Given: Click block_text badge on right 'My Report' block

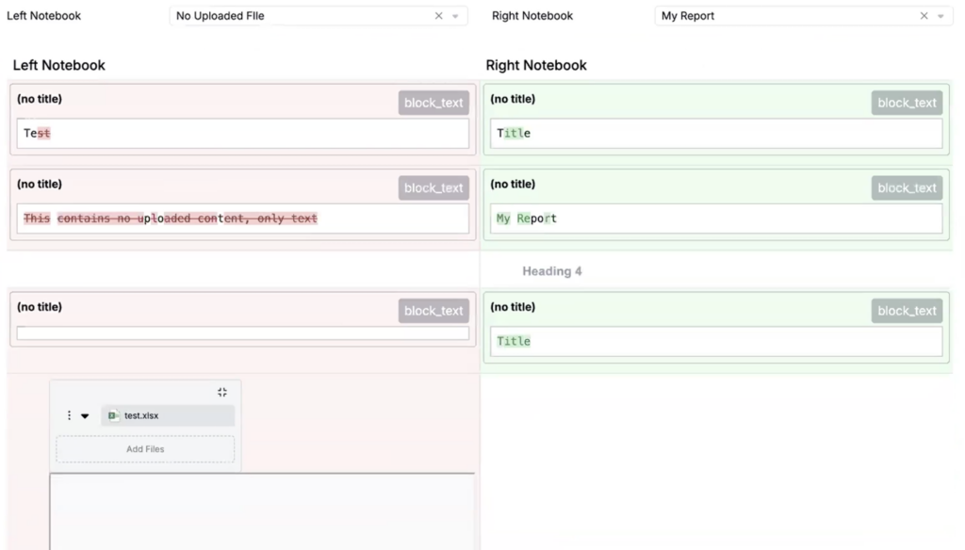Looking at the screenshot, I should click(x=907, y=187).
